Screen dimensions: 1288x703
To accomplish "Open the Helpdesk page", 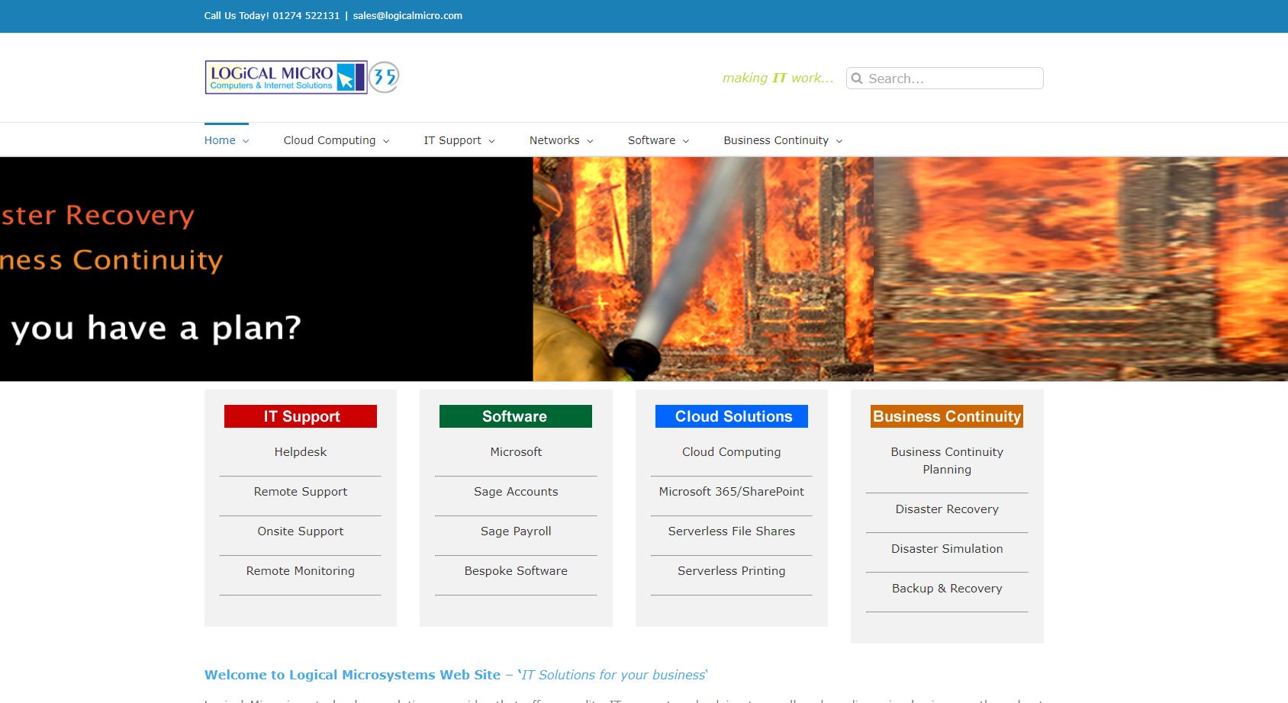I will (300, 451).
